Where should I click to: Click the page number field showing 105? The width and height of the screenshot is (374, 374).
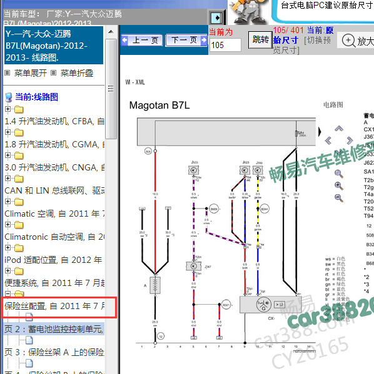tap(225, 45)
